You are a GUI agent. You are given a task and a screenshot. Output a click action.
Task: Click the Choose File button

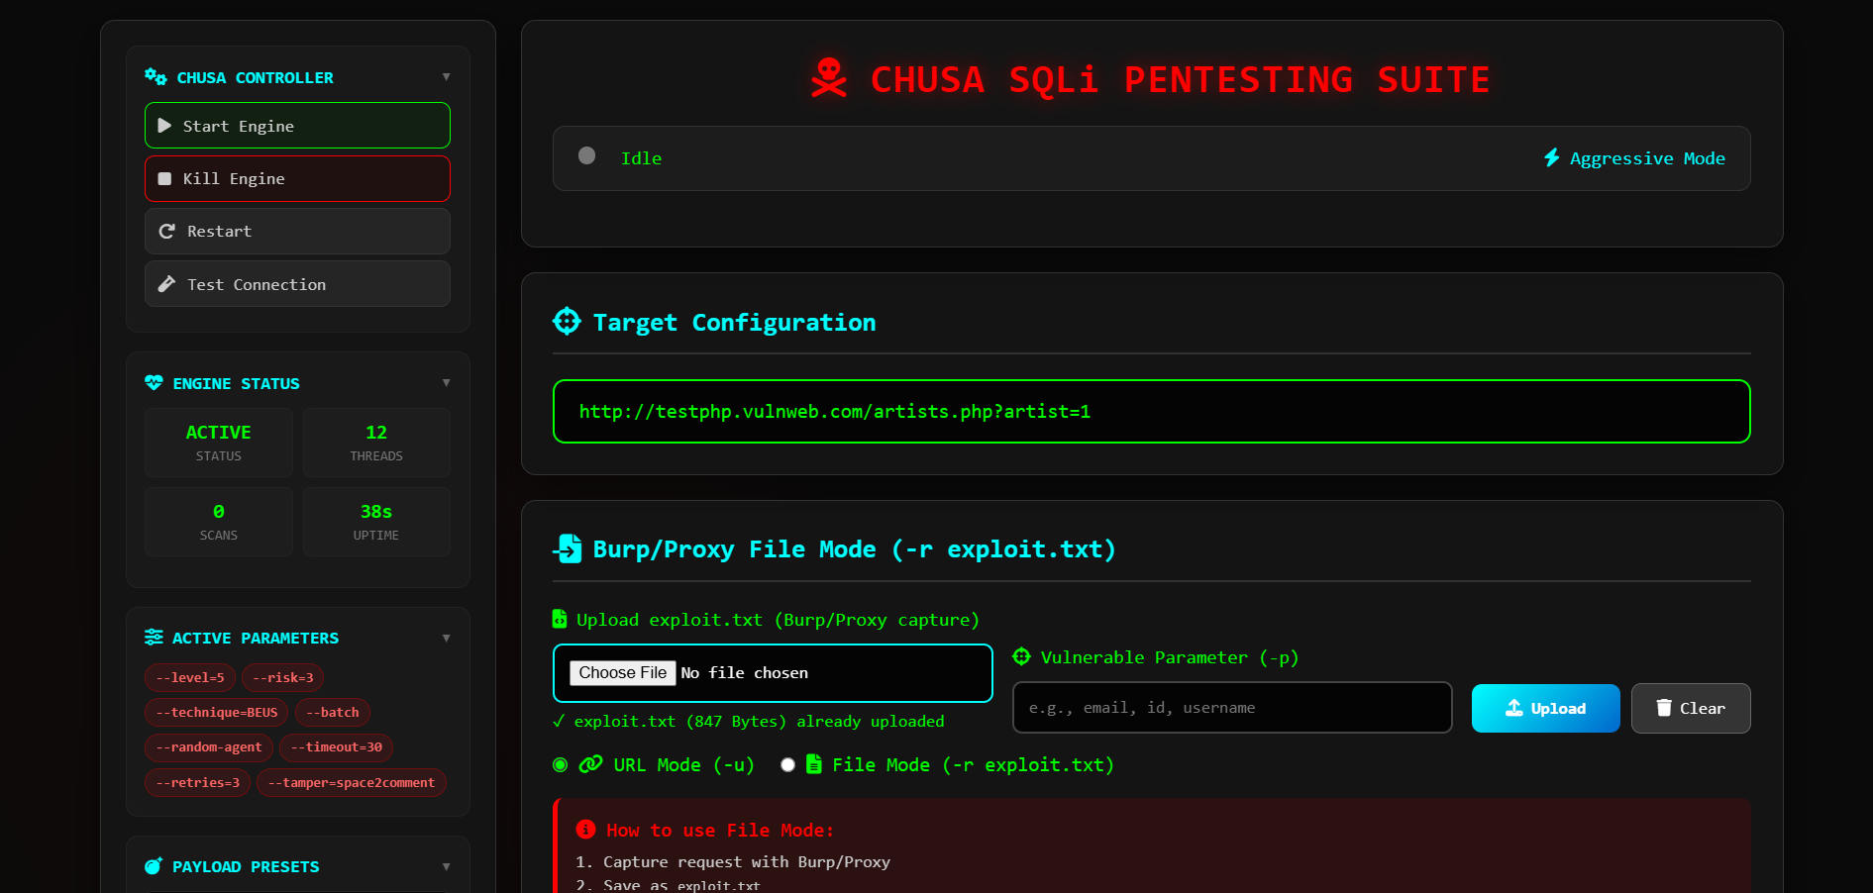tap(623, 673)
